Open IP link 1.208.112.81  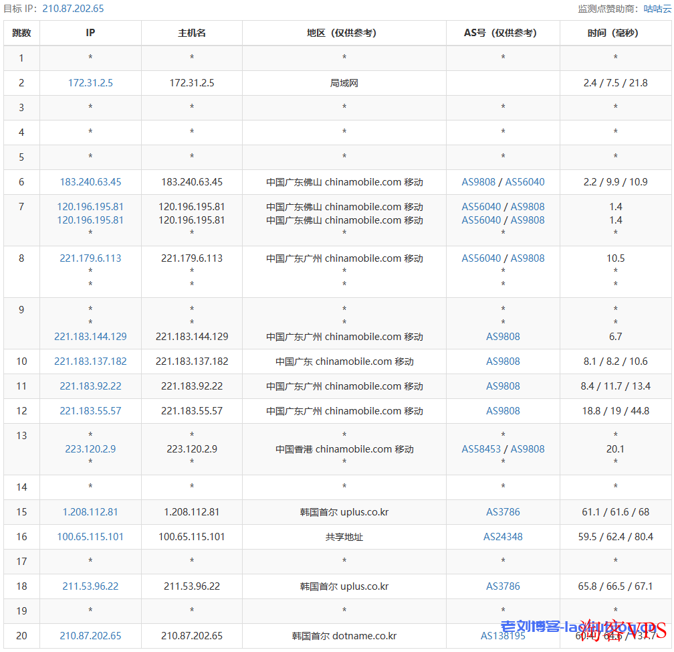click(90, 512)
